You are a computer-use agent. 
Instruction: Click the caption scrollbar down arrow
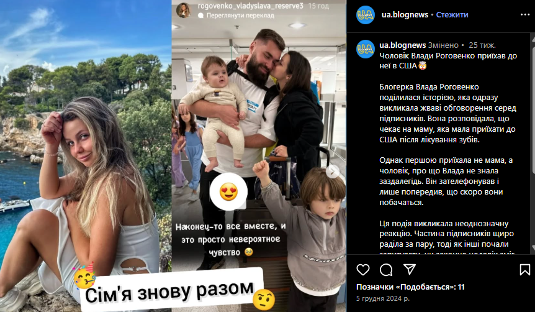click(533, 247)
